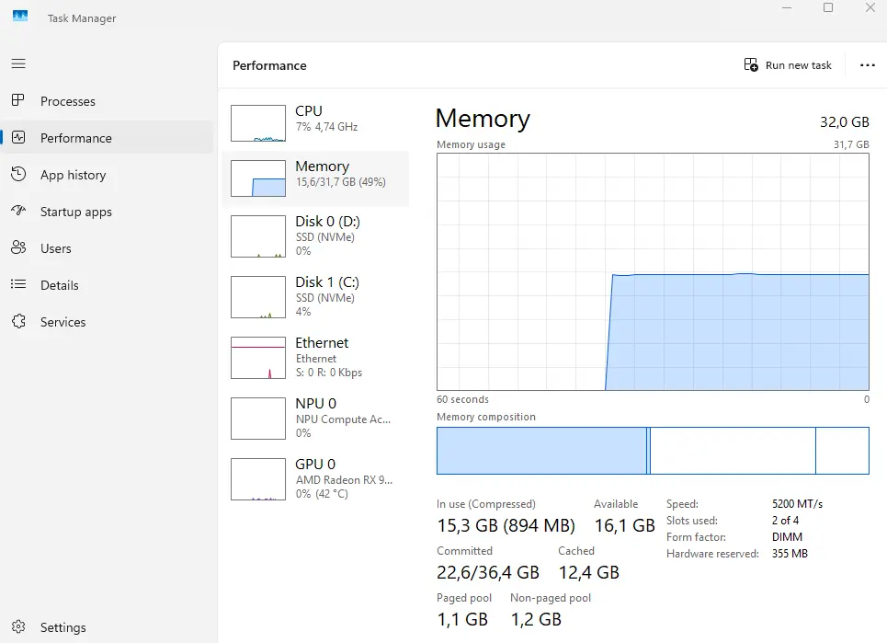Select GPU 0 AMD Radeon entry

click(315, 478)
